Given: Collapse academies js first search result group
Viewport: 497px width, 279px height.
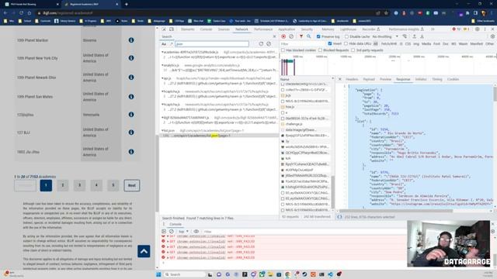Looking at the screenshot, I should (162, 52).
